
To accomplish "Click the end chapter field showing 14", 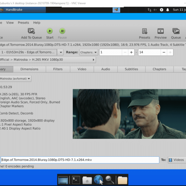I will coord(149,52).
